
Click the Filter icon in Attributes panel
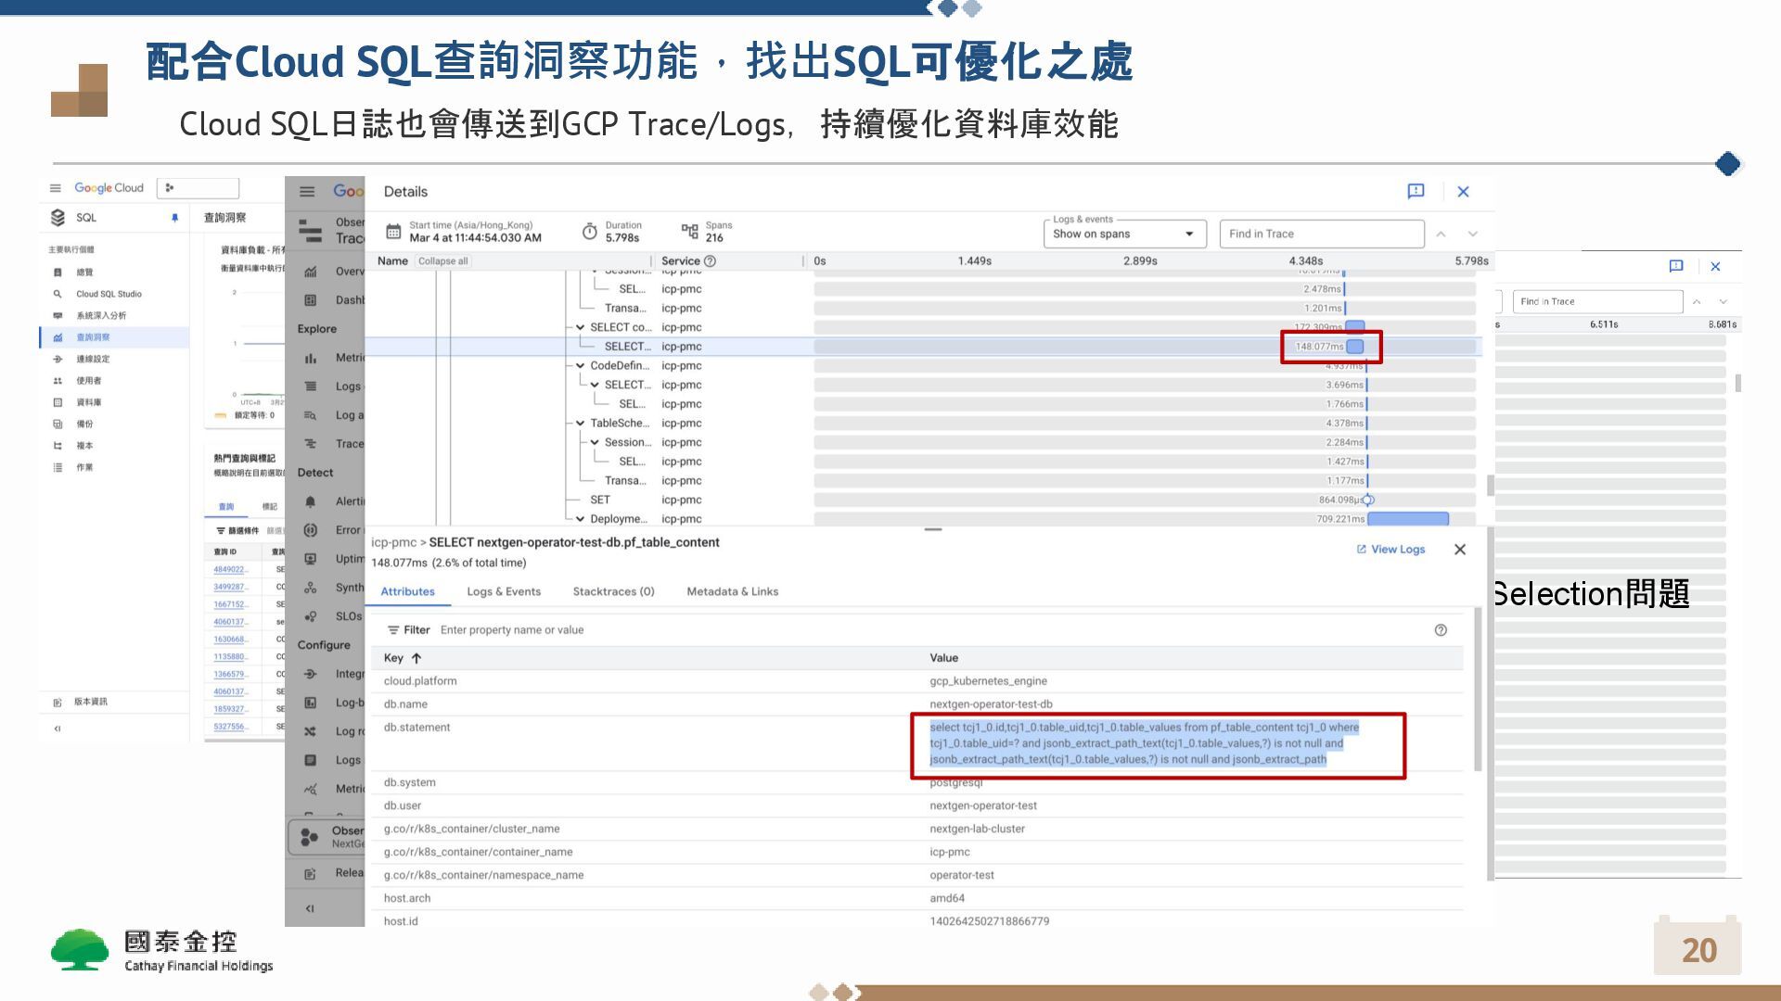pyautogui.click(x=393, y=630)
